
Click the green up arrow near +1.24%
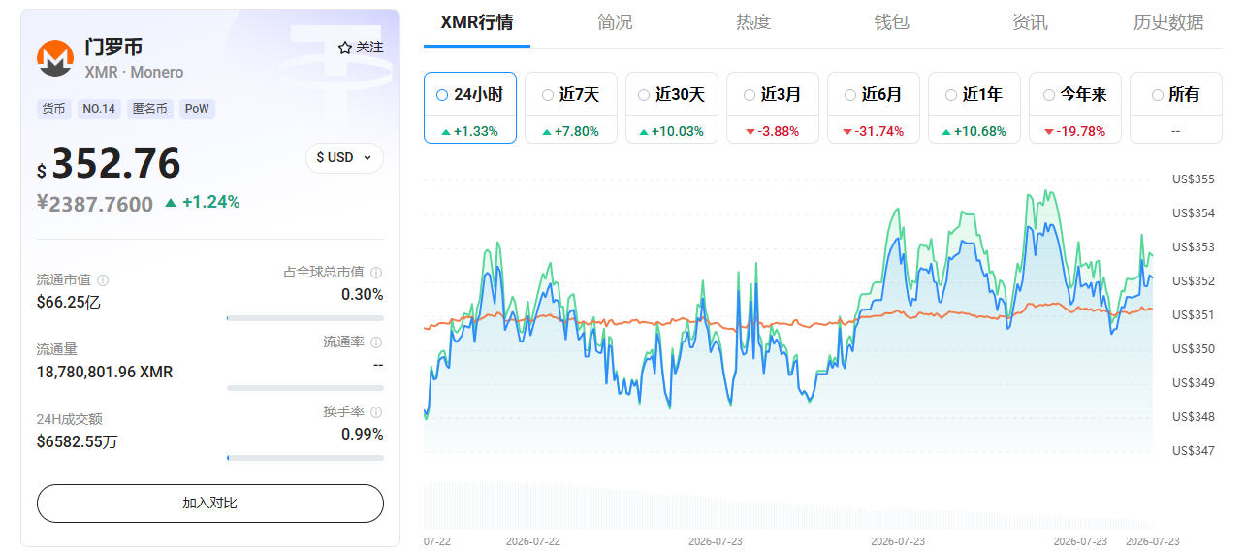pyautogui.click(x=171, y=203)
